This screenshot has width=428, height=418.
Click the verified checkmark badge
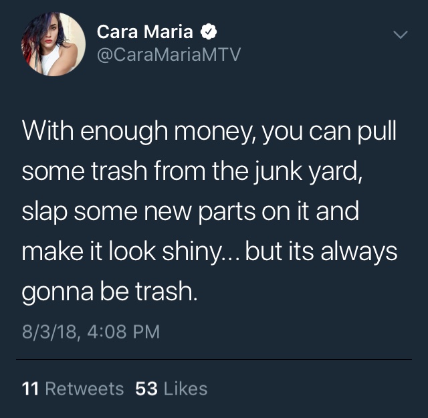[x=209, y=31]
